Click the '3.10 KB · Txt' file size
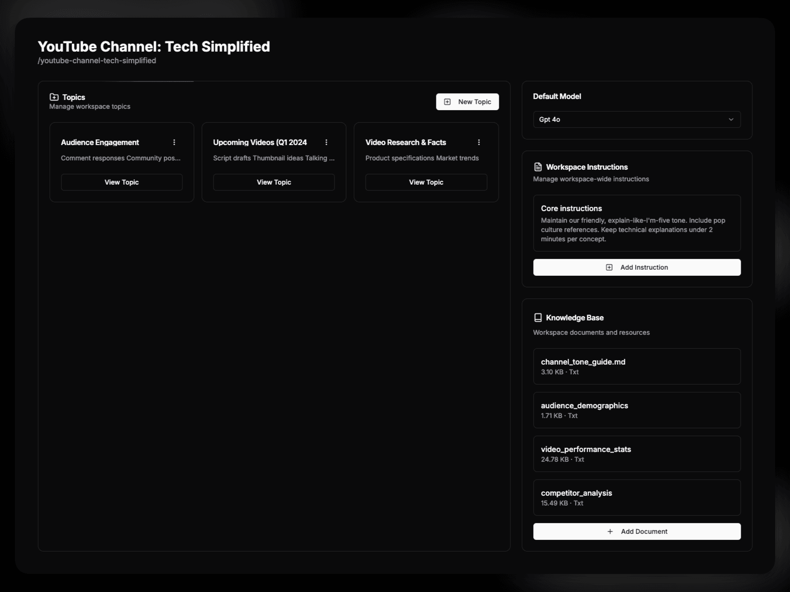The width and height of the screenshot is (790, 592). click(560, 372)
